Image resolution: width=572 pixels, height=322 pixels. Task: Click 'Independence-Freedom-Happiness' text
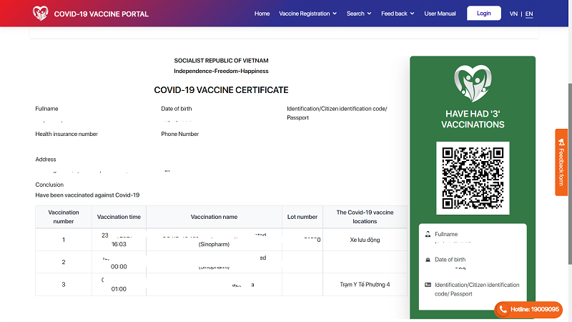[221, 71]
